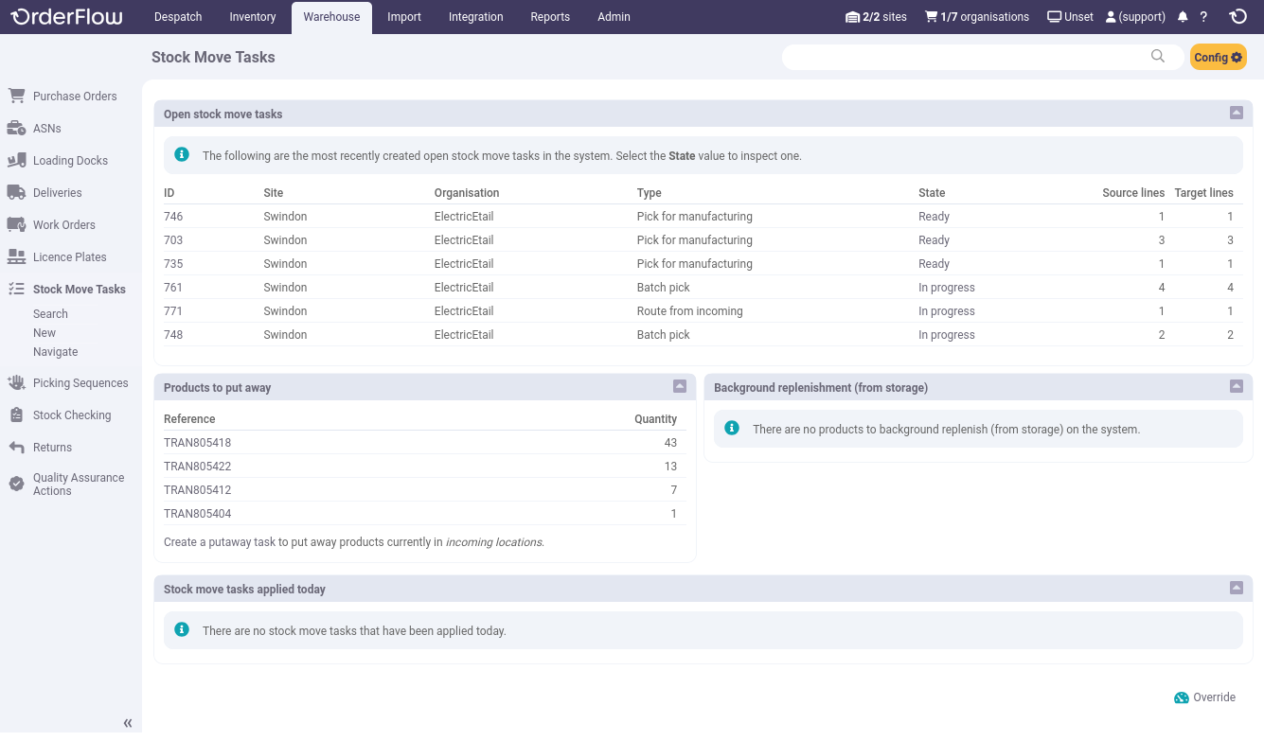Open the Work Orders section
The height and width of the screenshot is (741, 1264).
point(62,224)
